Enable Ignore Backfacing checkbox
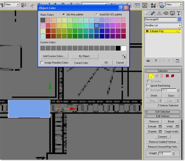 (148, 85)
